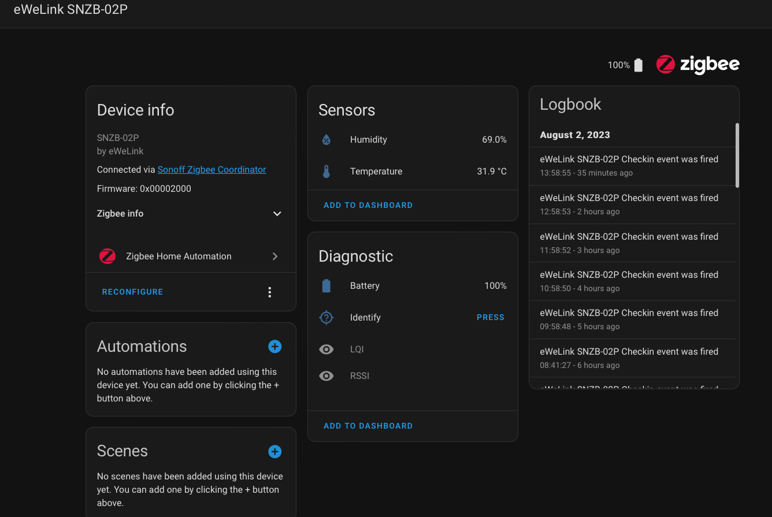This screenshot has width=772, height=517.
Task: Click the red Zigbee Home Automation icon
Action: [x=107, y=256]
